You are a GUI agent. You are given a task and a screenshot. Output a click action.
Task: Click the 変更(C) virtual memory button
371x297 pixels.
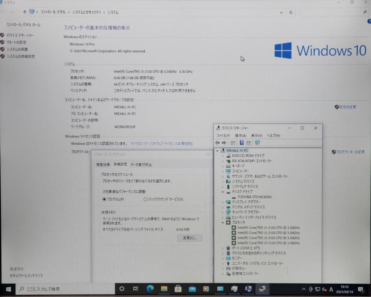click(x=190, y=238)
